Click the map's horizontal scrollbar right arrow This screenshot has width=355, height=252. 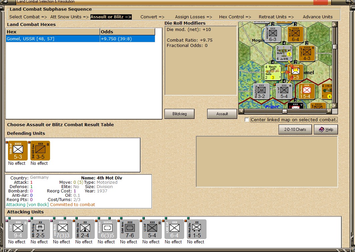329,111
